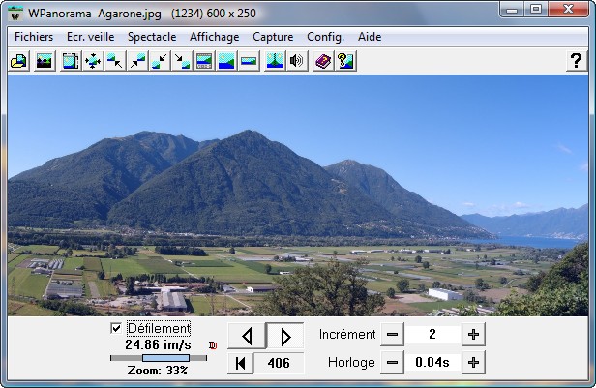Increase Incrément with plus button

473,335
